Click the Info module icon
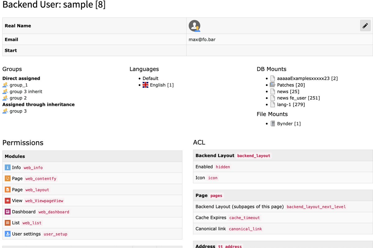 pos(8,168)
